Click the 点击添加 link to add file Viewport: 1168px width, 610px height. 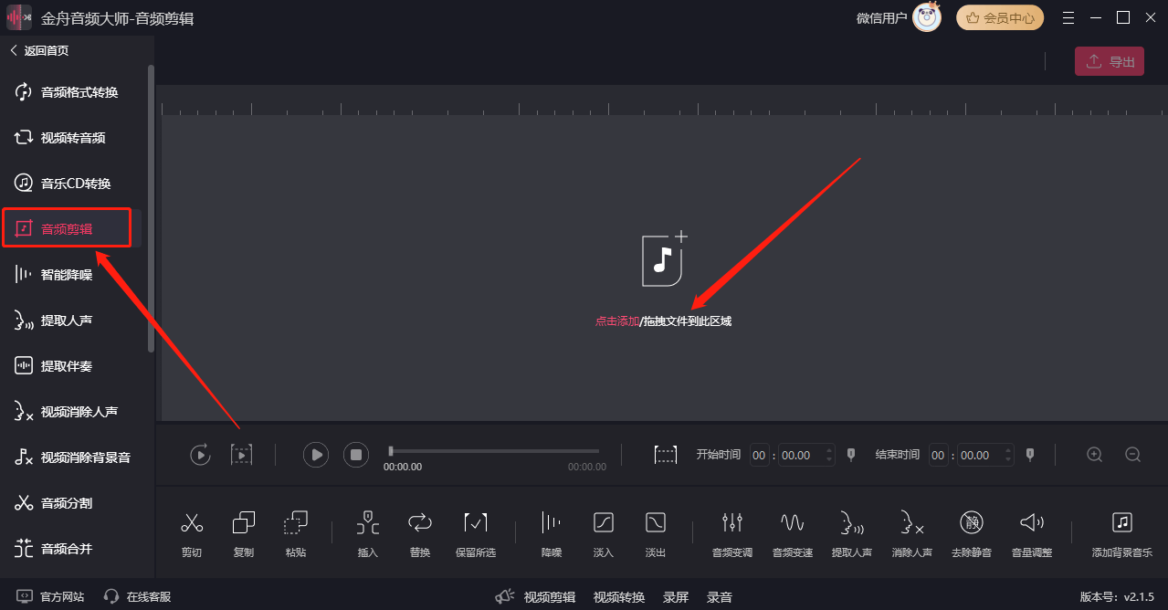pos(617,321)
